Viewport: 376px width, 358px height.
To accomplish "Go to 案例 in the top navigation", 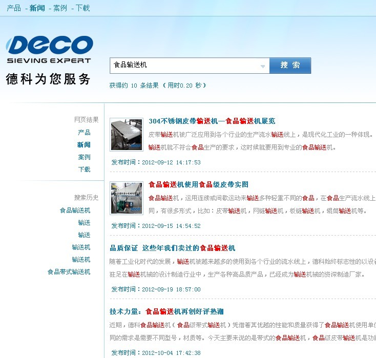I will click(x=60, y=8).
